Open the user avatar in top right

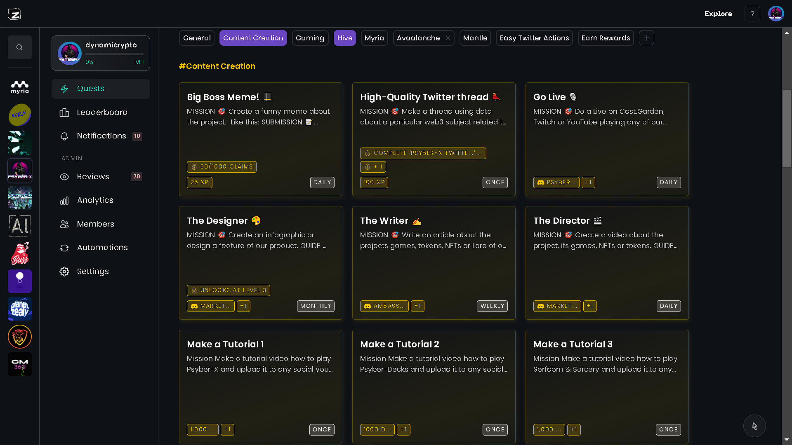click(776, 14)
